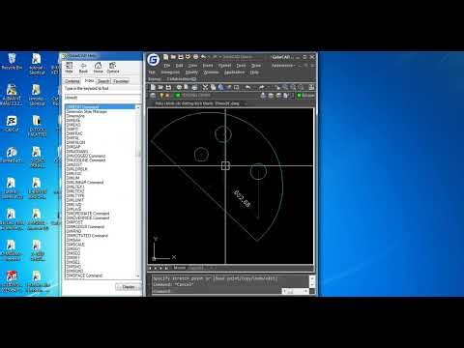Select "DIMSPACE Command" index entry

tap(84, 275)
